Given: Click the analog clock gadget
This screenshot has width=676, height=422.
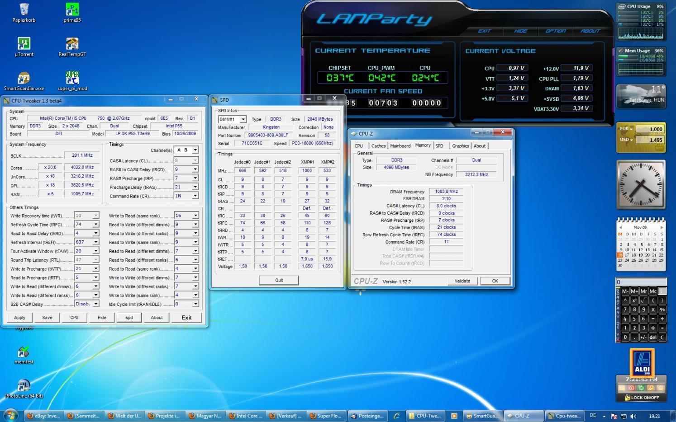Looking at the screenshot, I should point(641,184).
